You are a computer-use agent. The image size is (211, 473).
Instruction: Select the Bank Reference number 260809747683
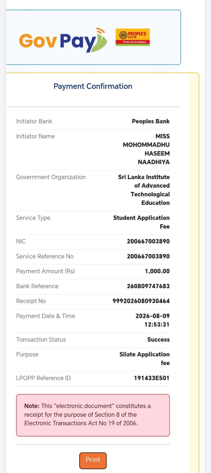148,286
